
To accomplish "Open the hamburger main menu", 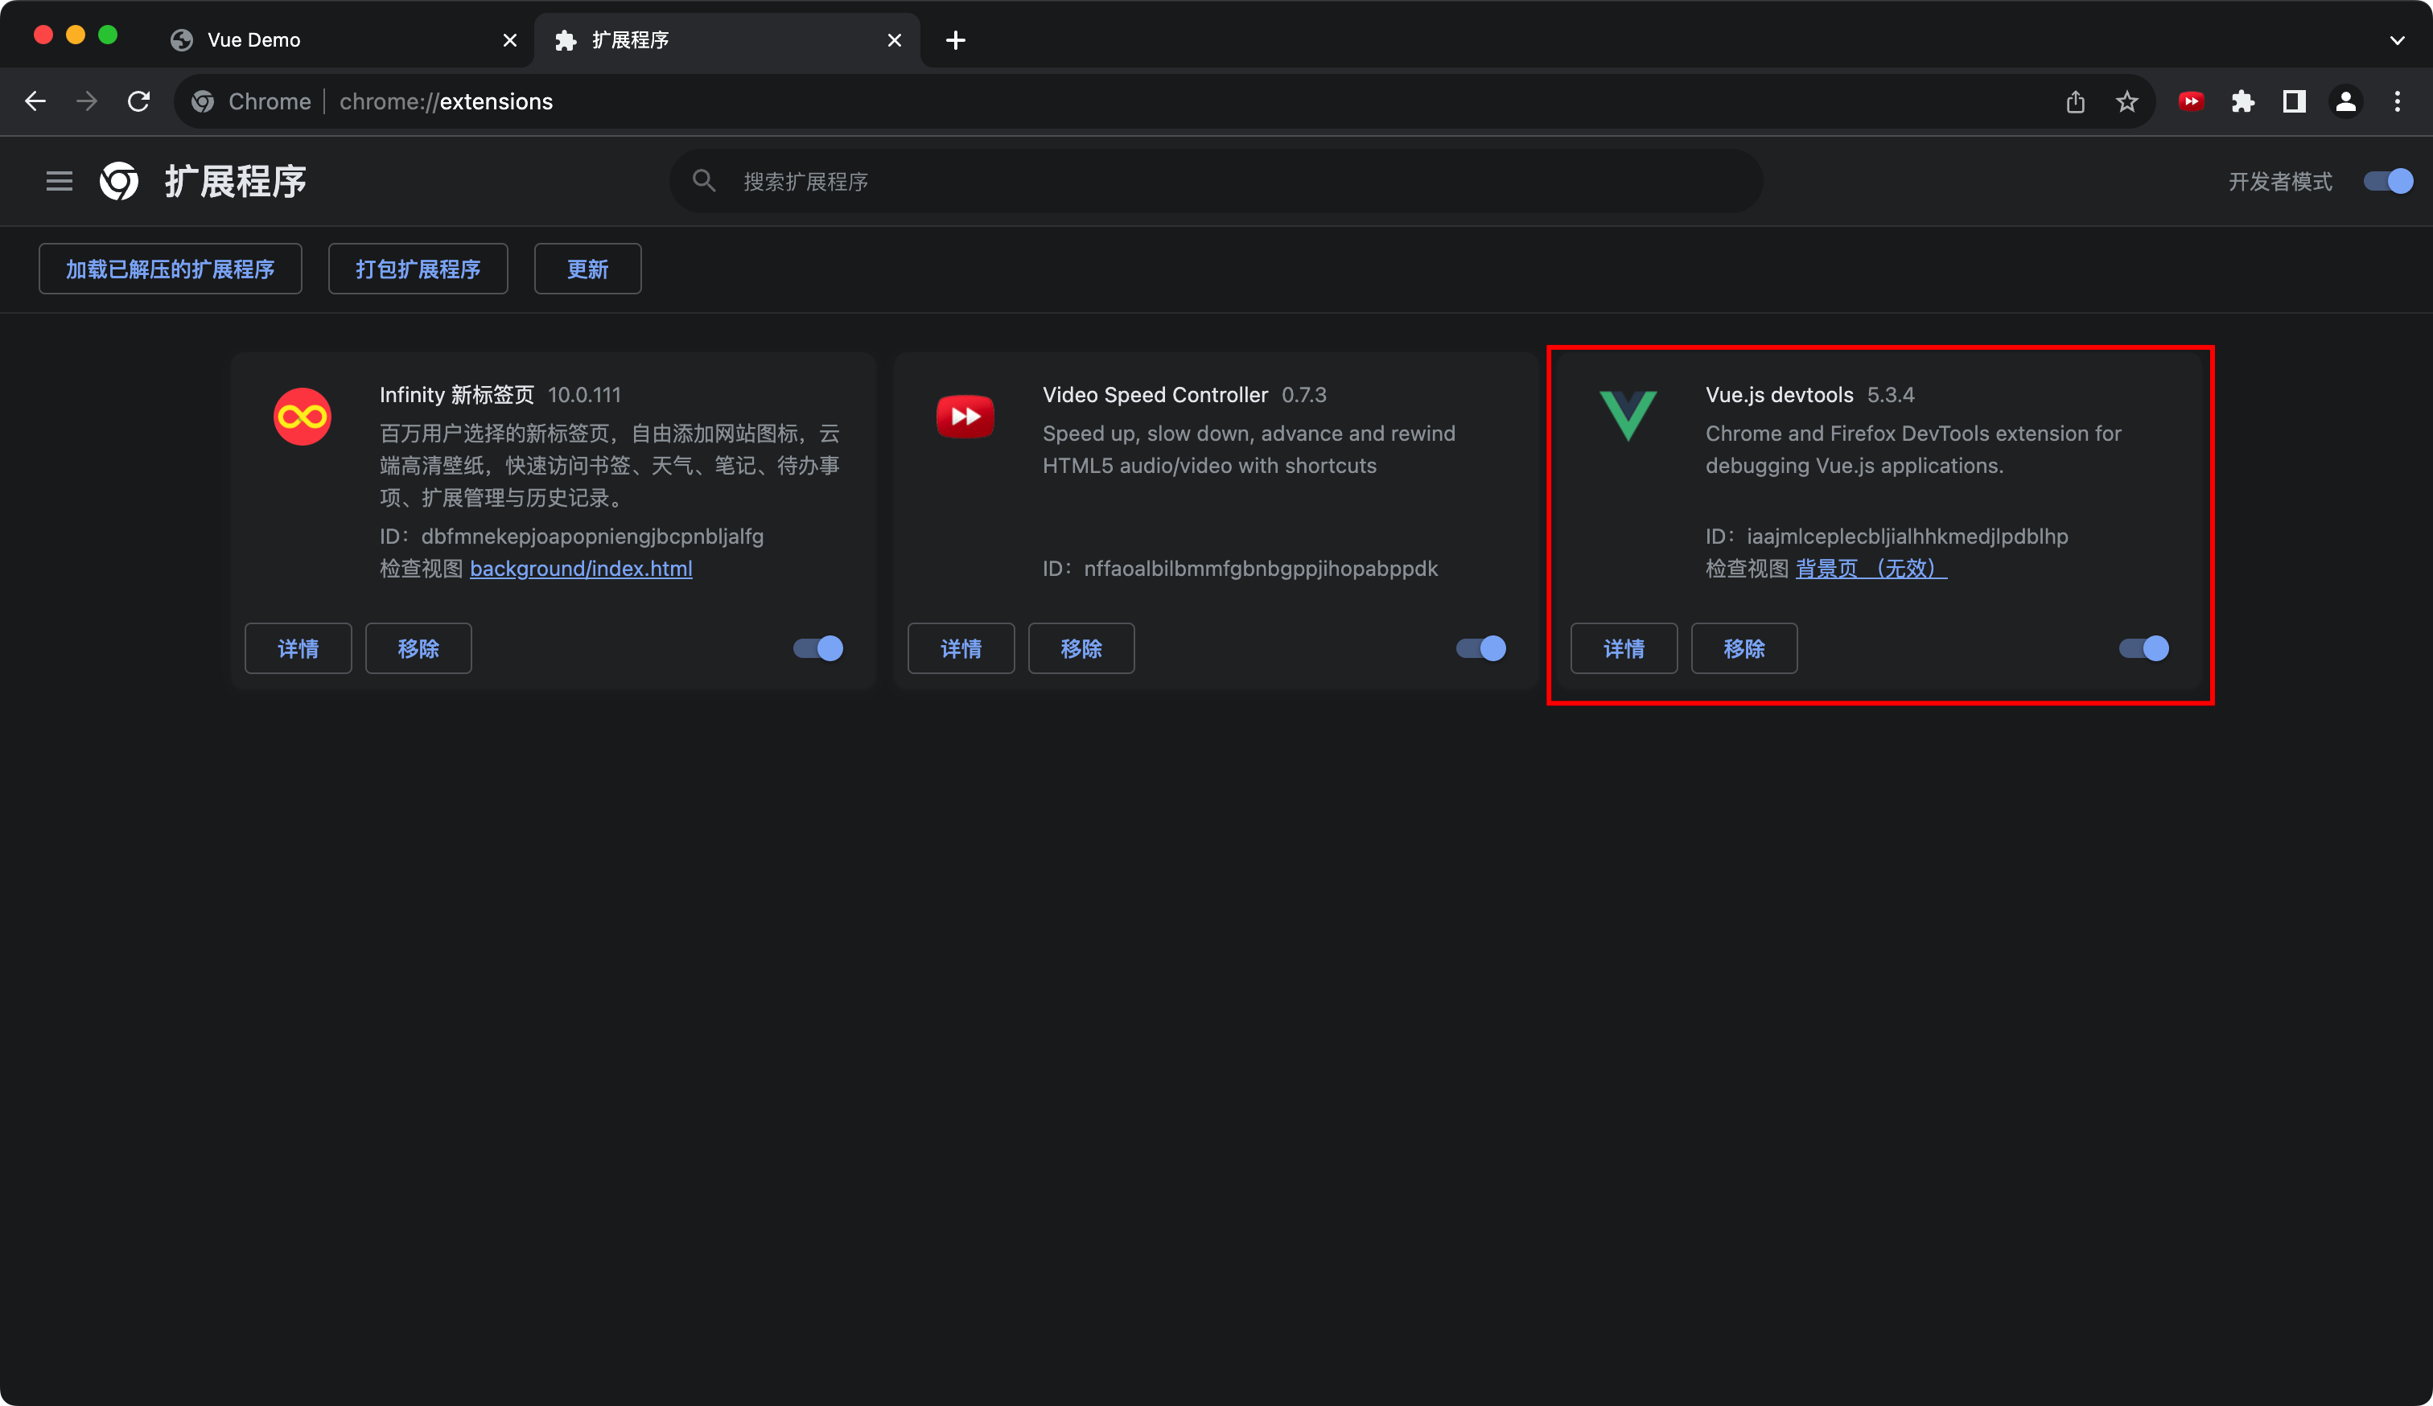I will point(59,182).
